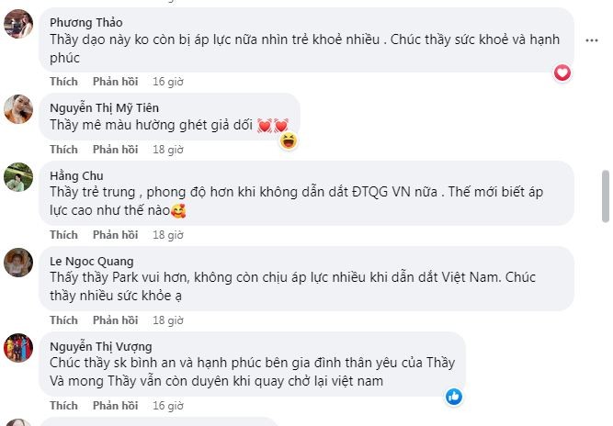Reply to Phương Thảo's comment

point(115,81)
